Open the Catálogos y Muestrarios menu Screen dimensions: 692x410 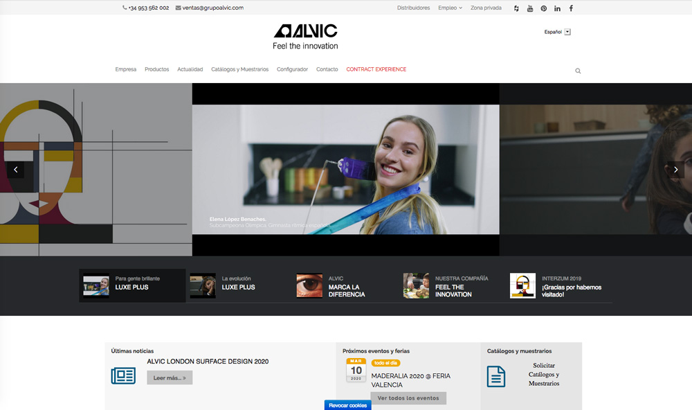239,69
